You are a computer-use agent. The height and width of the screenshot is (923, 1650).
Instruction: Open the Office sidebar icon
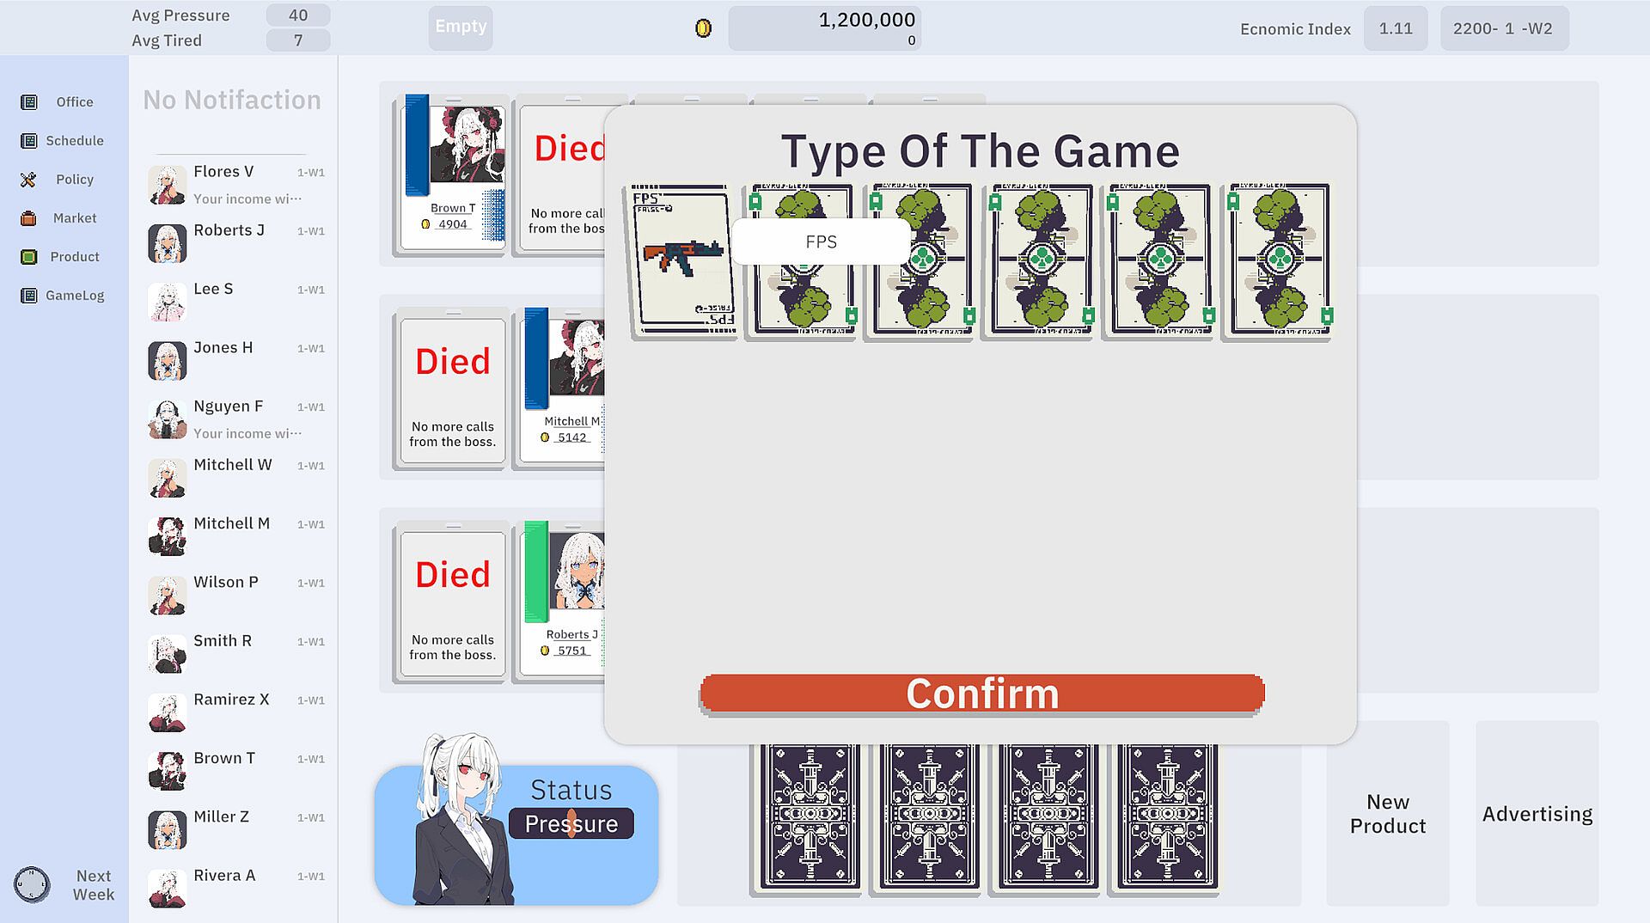(x=29, y=102)
